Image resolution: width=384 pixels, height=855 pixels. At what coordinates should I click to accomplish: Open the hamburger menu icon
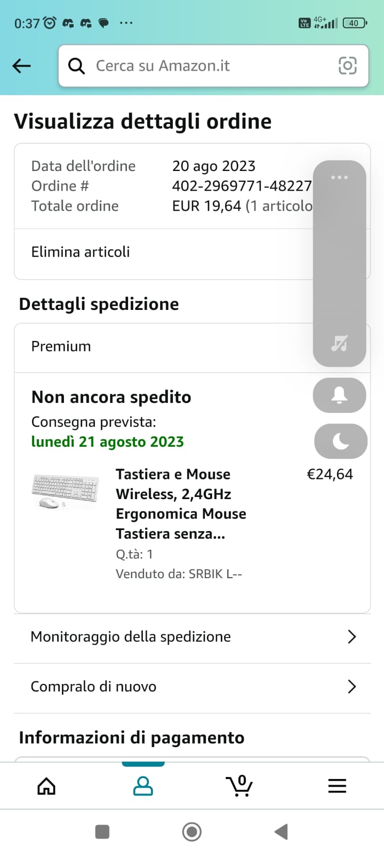point(337,786)
